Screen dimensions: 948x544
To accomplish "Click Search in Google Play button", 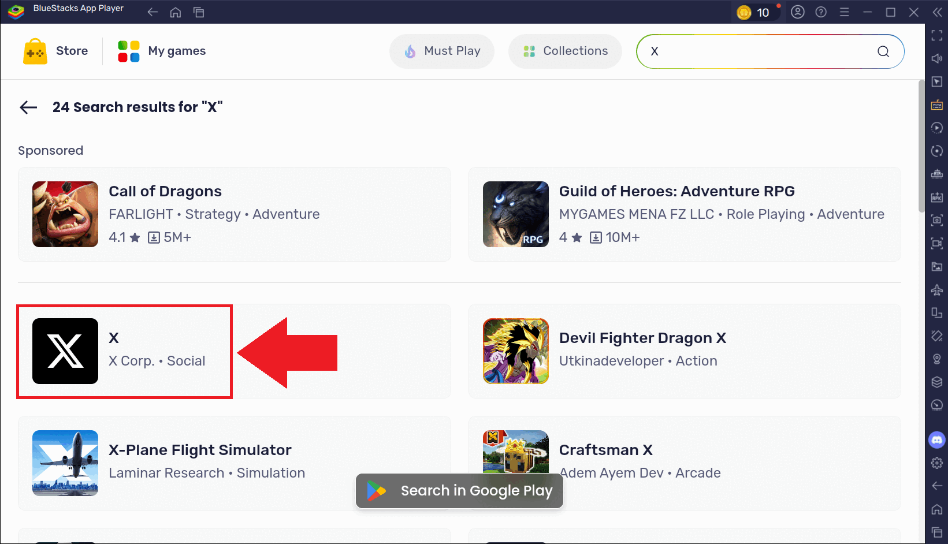I will pos(459,491).
